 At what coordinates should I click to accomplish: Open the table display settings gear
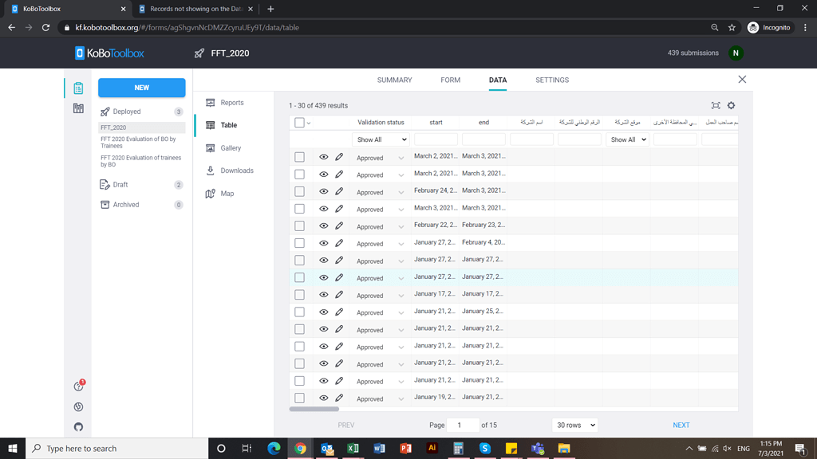coord(731,104)
